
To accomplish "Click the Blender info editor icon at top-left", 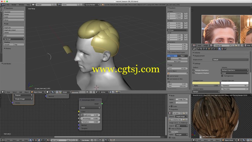I will 3,5.
